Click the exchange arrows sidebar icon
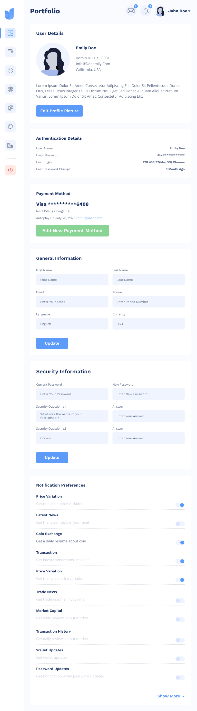 pos(10,71)
